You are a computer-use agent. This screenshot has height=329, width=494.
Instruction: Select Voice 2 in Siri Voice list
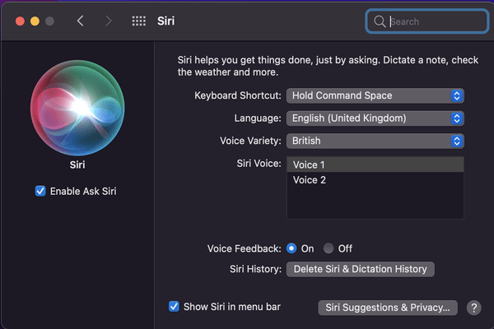coord(375,180)
